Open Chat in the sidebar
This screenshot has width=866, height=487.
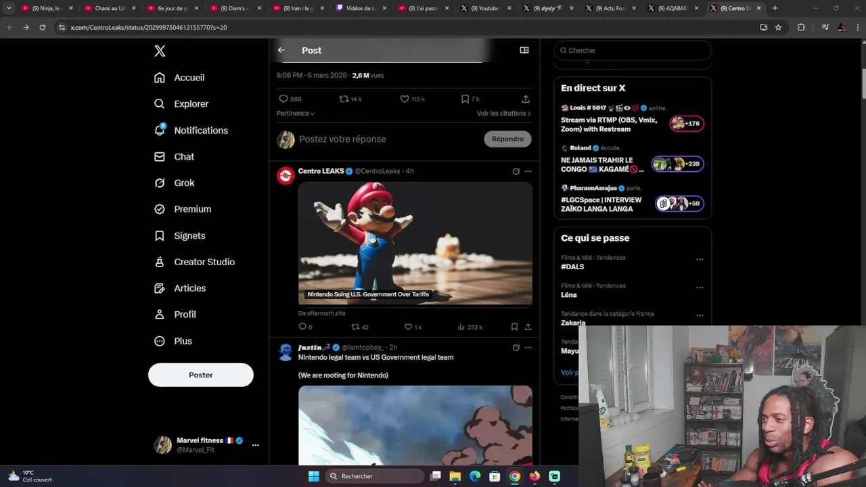point(174,156)
